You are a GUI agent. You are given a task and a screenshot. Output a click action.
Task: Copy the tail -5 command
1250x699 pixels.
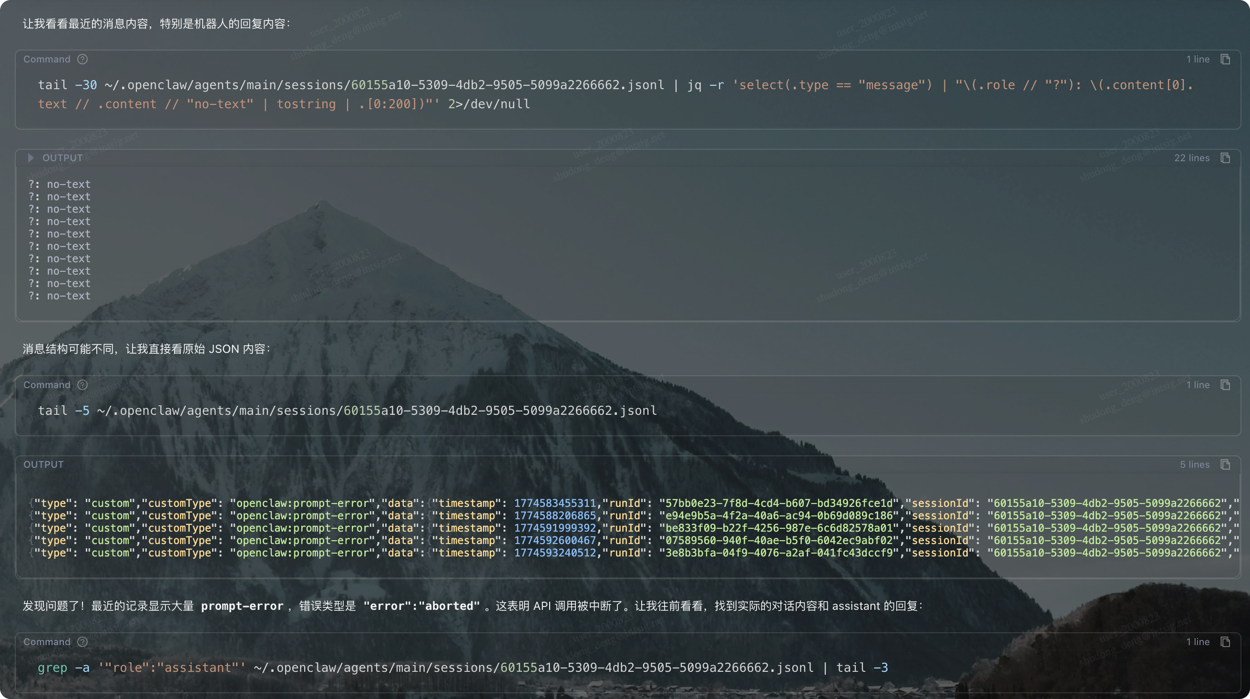[x=1225, y=385]
